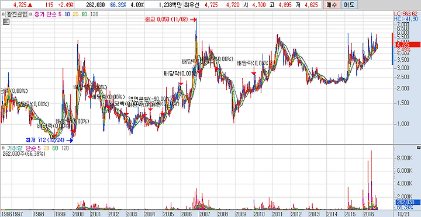The width and height of the screenshot is (421, 217).
Task: Click the 262,030 volume value in top bar
Action: 95,5
